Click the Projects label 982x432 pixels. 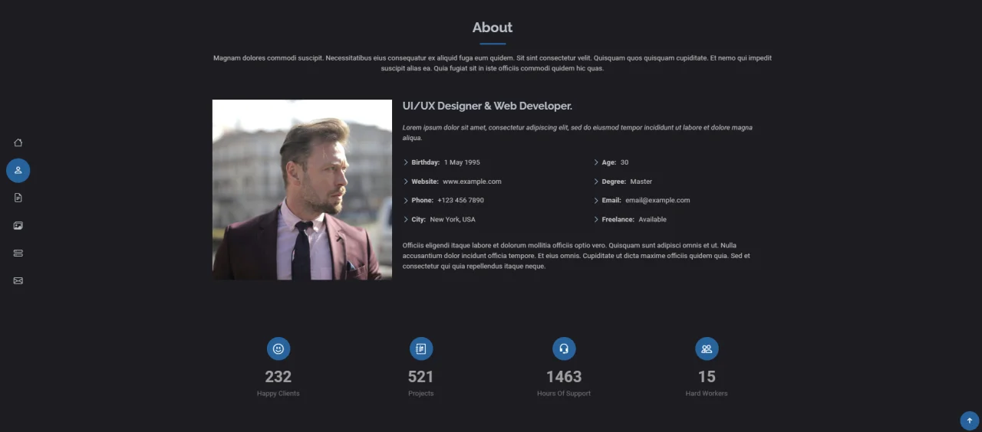point(421,394)
